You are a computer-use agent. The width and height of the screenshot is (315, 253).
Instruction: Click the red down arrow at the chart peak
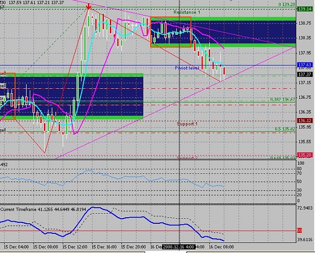coord(89,7)
